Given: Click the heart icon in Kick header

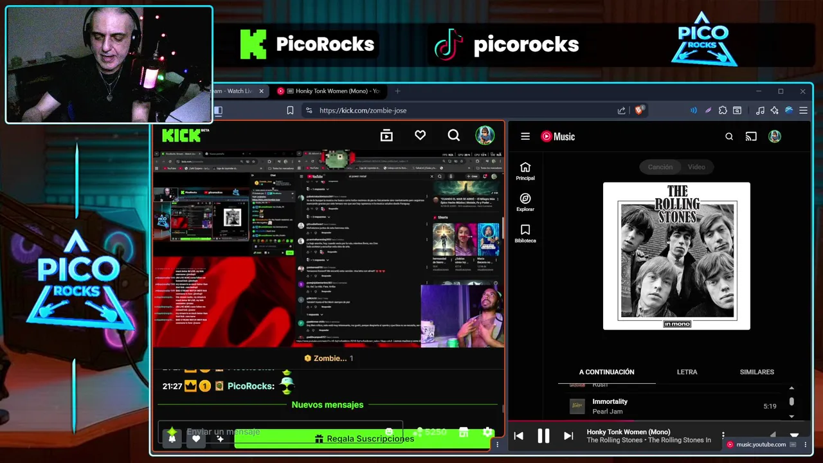Looking at the screenshot, I should 420,136.
